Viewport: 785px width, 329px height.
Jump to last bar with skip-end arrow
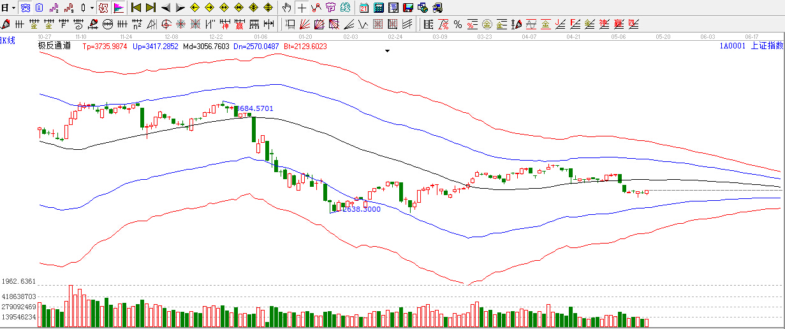pos(150,8)
